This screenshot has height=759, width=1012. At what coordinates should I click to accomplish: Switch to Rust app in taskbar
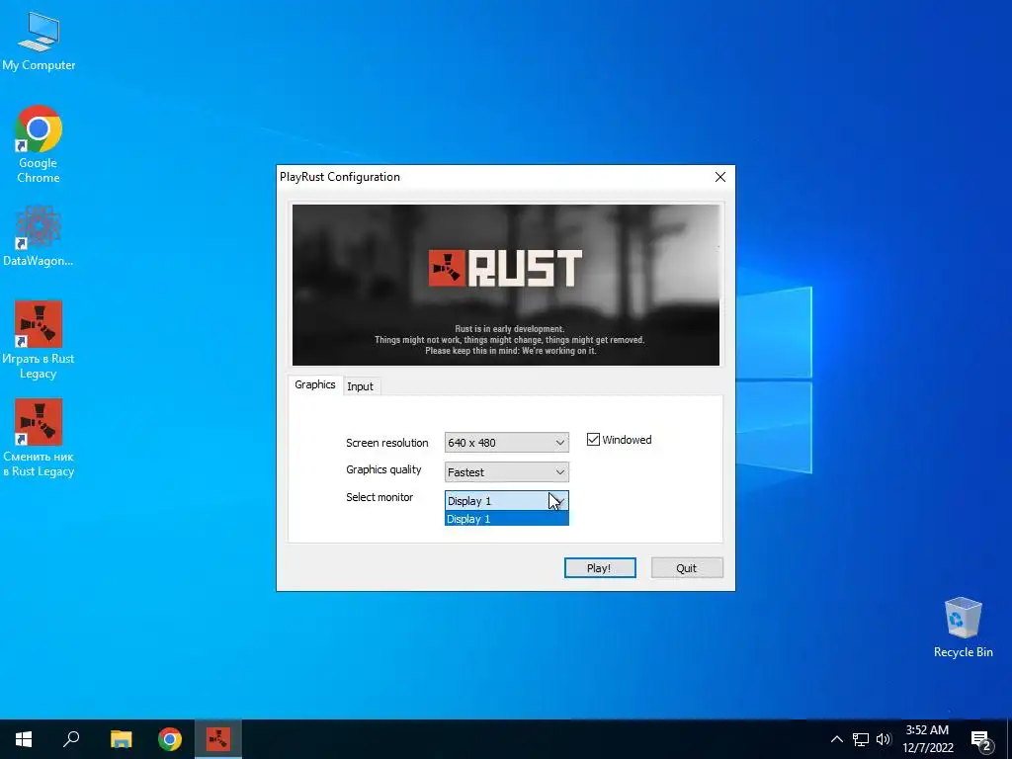[218, 739]
